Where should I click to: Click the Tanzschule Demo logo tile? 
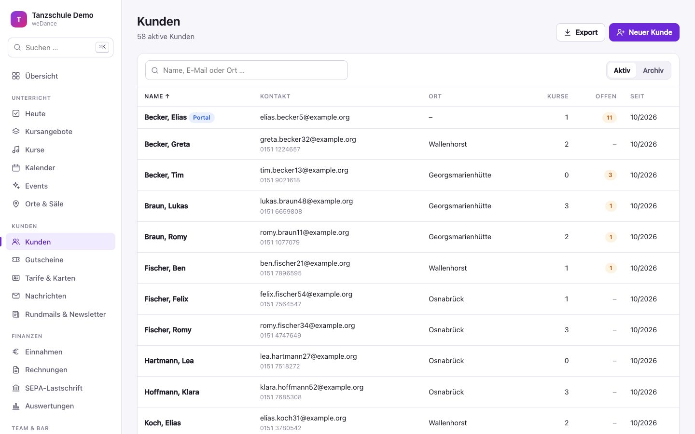coord(19,19)
